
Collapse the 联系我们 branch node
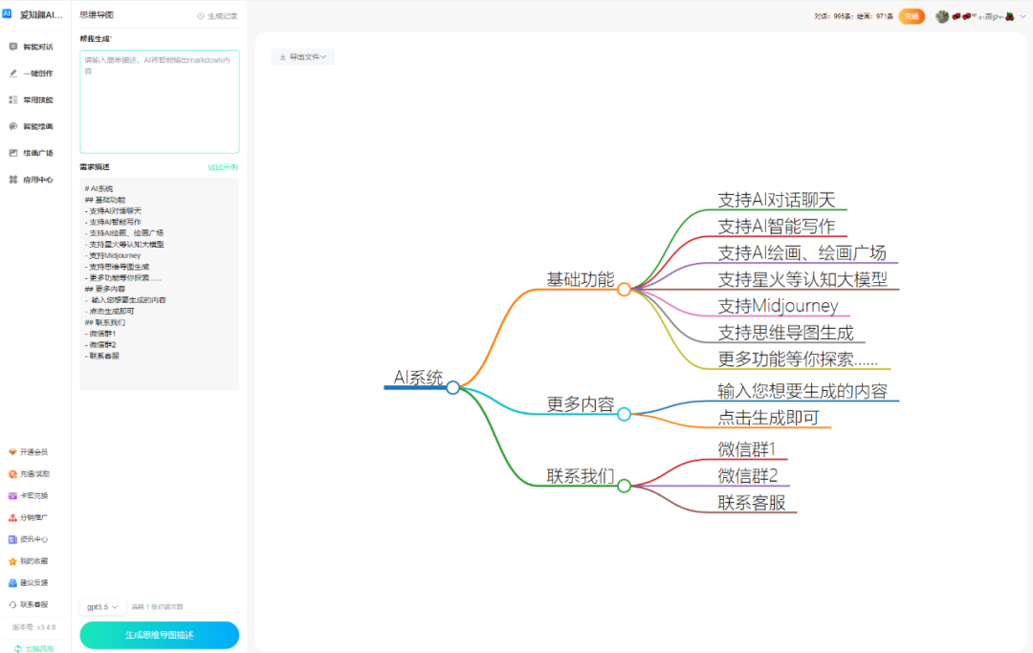[x=624, y=485]
